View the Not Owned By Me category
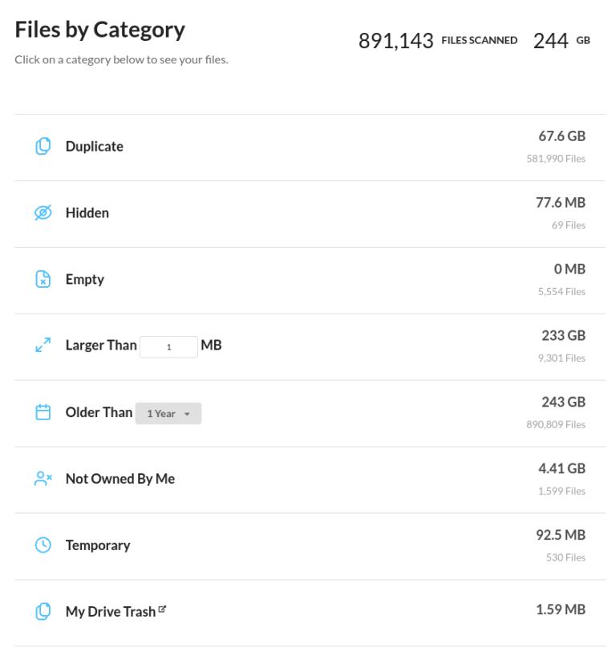 pos(120,479)
